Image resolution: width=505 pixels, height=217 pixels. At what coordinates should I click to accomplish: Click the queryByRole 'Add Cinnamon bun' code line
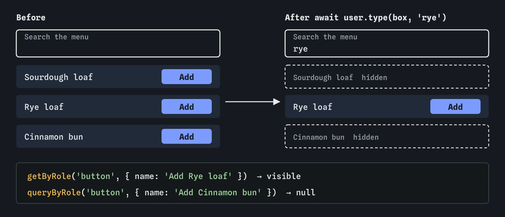tap(171, 193)
